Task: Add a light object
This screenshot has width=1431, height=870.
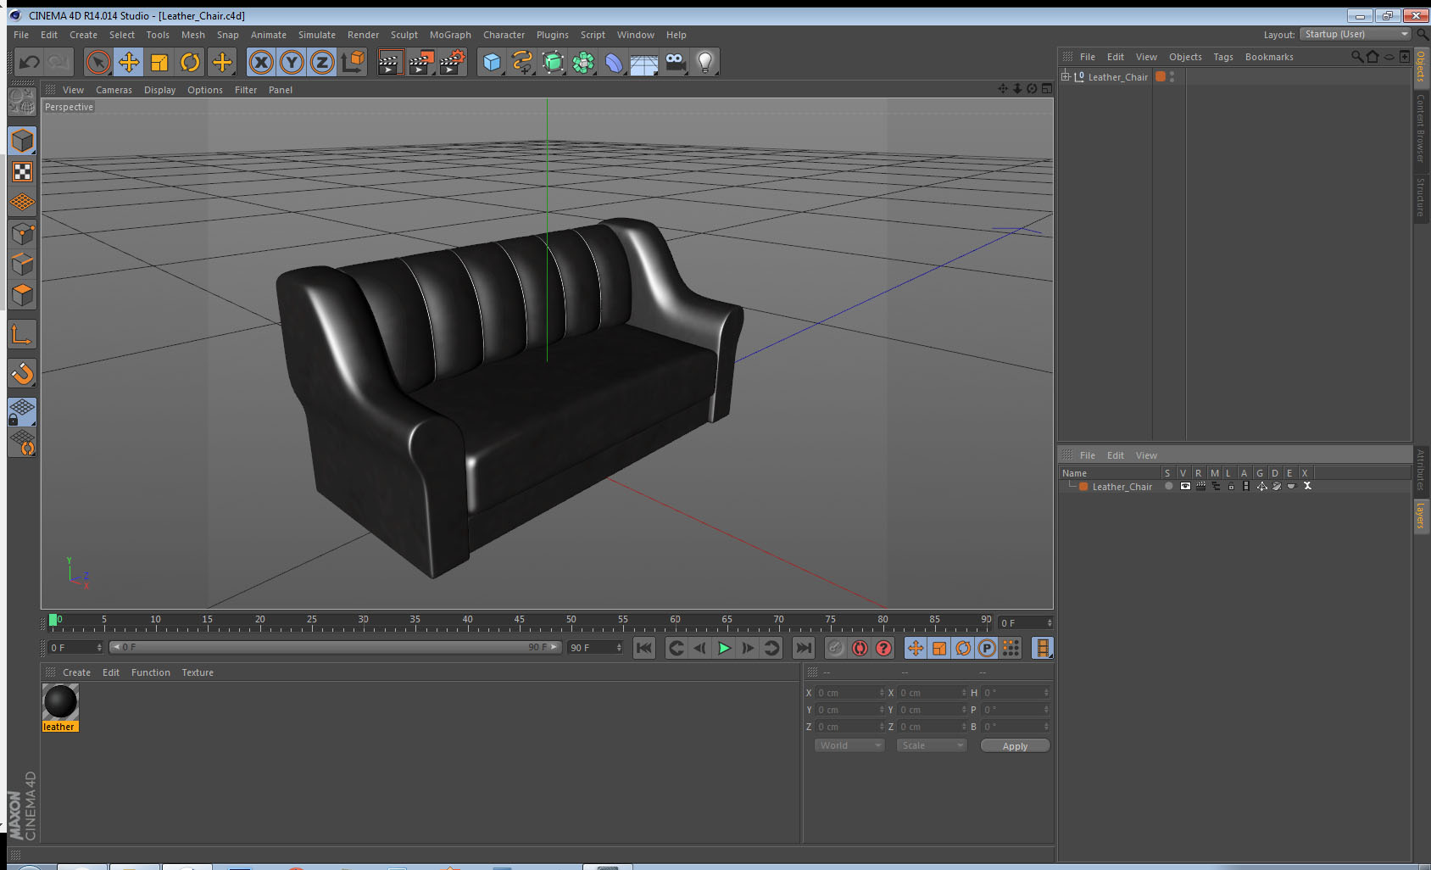Action: point(705,62)
